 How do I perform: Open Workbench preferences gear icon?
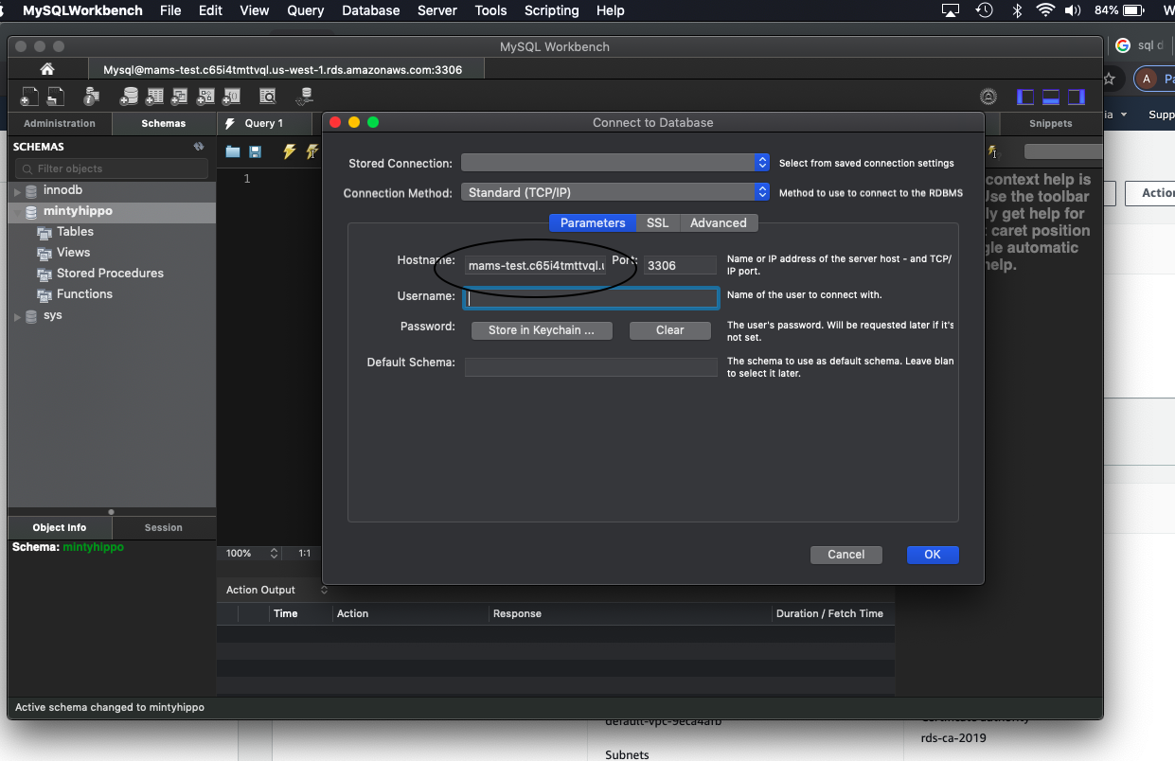[x=988, y=97]
